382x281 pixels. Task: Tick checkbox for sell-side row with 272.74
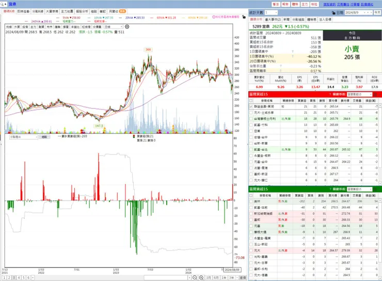(251, 214)
